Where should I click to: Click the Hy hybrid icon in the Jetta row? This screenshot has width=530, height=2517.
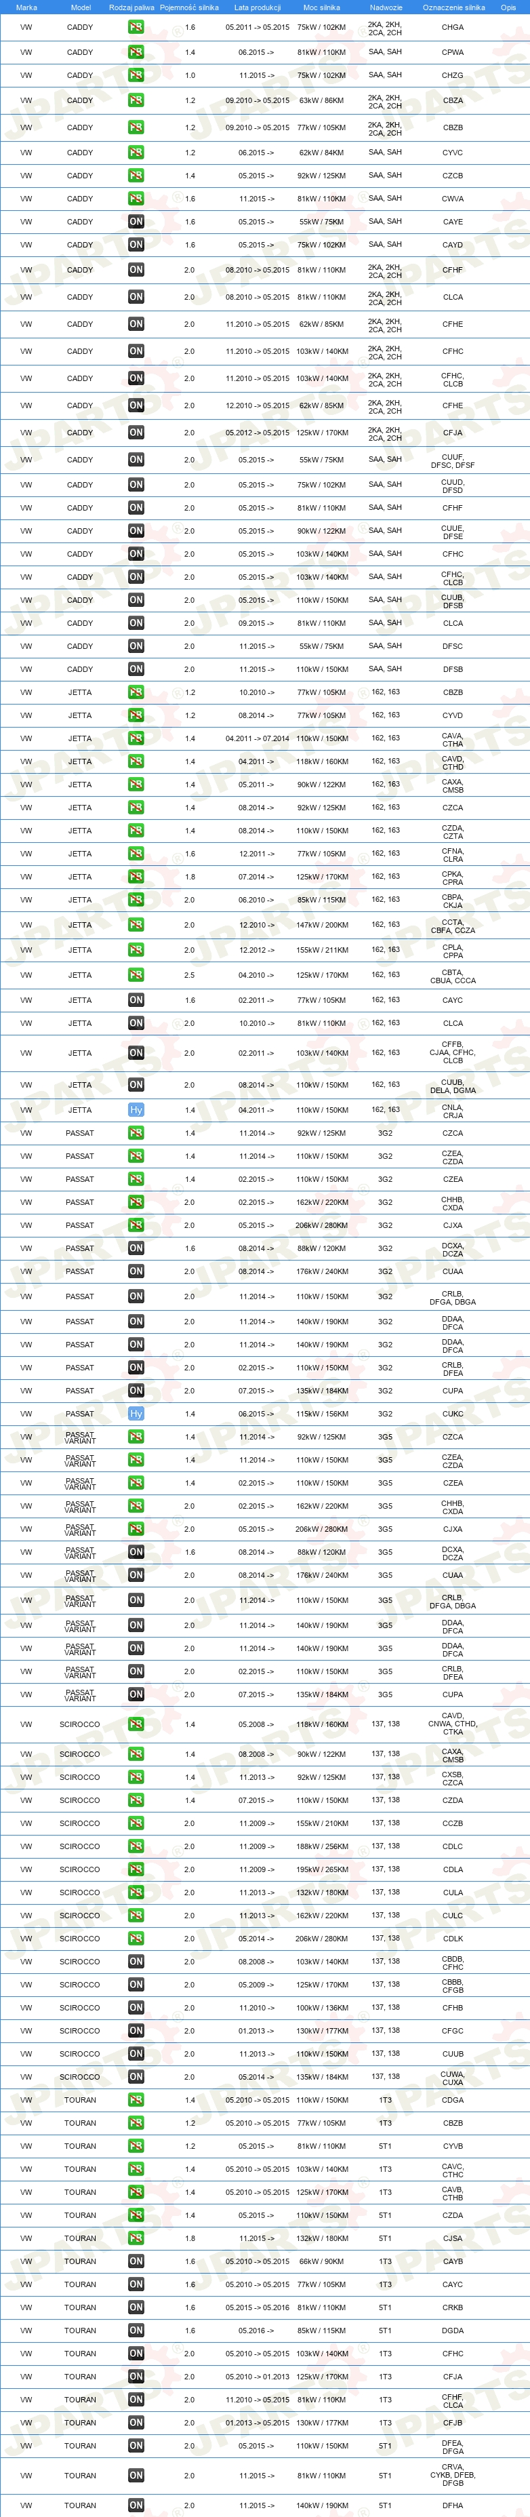click(x=136, y=1110)
